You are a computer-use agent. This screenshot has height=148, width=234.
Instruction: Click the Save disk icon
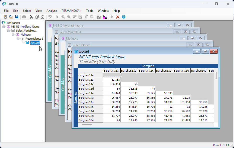(x=17, y=17)
